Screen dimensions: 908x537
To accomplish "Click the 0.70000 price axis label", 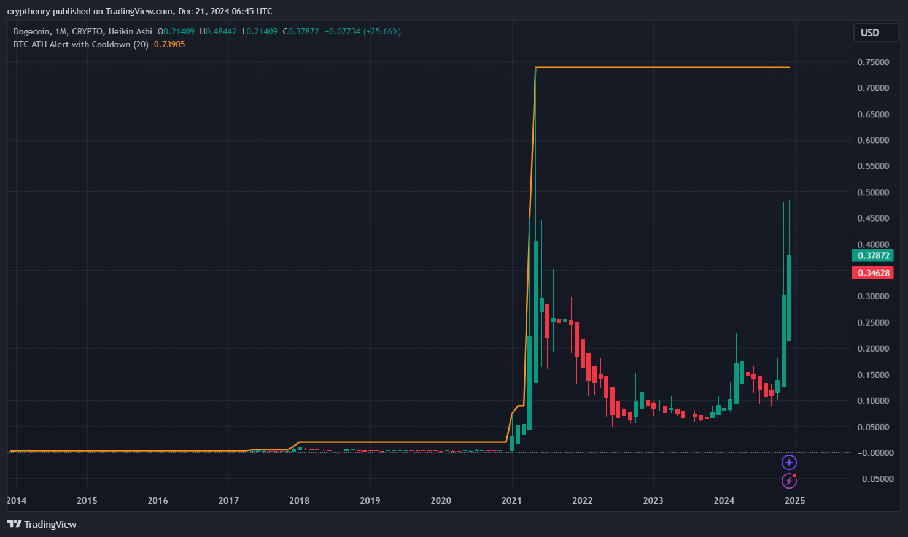I will (x=873, y=88).
